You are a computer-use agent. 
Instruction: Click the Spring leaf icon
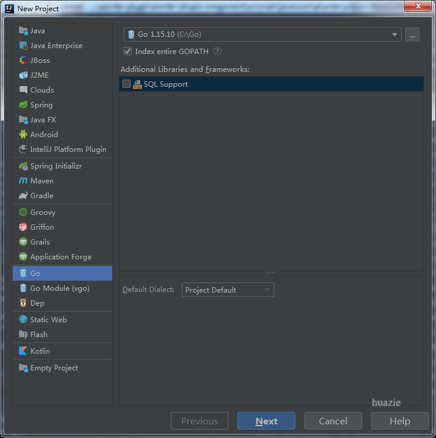[23, 104]
